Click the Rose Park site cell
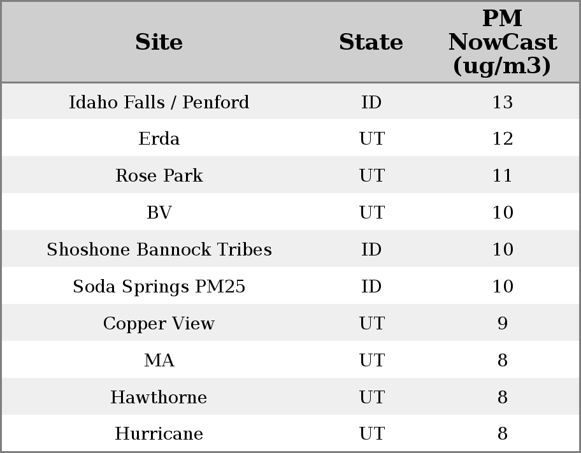The image size is (581, 453). pos(159,176)
